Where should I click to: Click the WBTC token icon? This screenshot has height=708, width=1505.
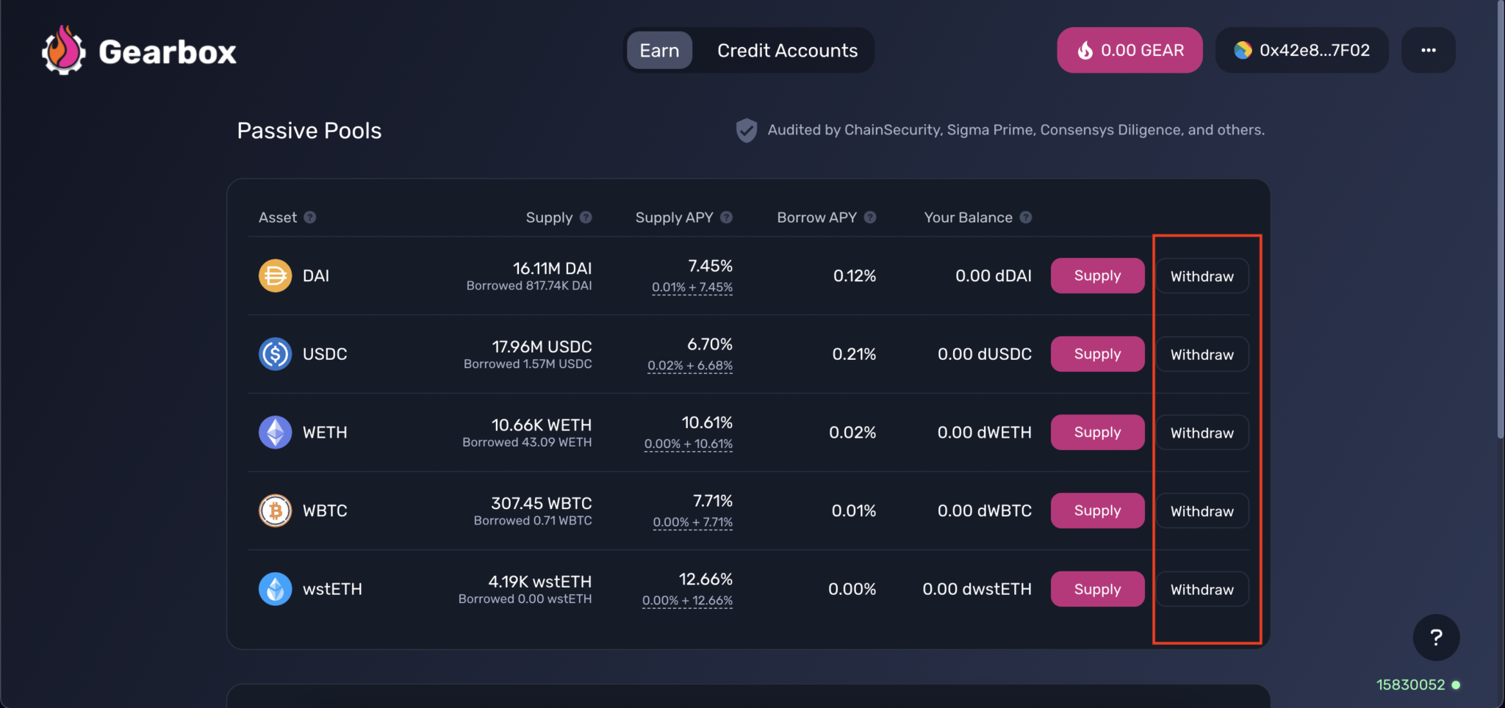[x=275, y=510]
